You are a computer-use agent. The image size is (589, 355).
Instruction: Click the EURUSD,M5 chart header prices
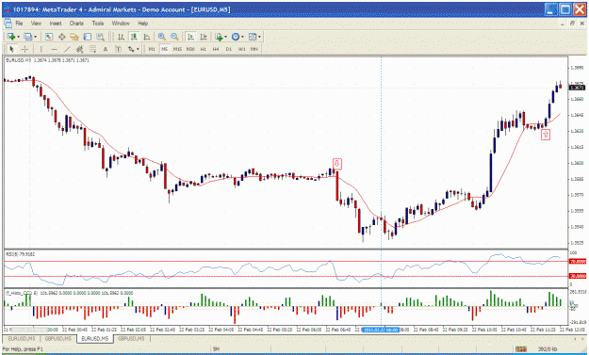(x=48, y=60)
